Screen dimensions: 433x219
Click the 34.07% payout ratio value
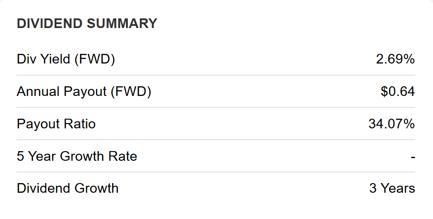coord(392,124)
